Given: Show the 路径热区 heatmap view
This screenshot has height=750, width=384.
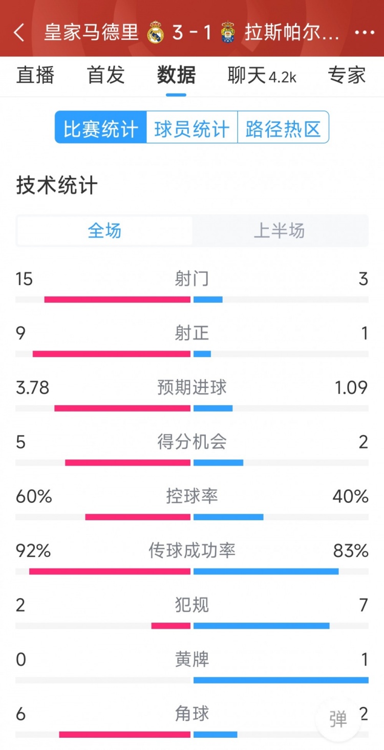Looking at the screenshot, I should [283, 128].
